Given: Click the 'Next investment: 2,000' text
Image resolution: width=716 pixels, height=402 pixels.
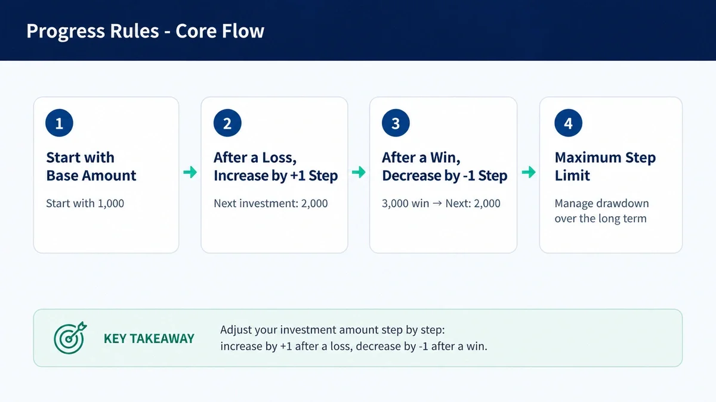Looking at the screenshot, I should (x=271, y=203).
